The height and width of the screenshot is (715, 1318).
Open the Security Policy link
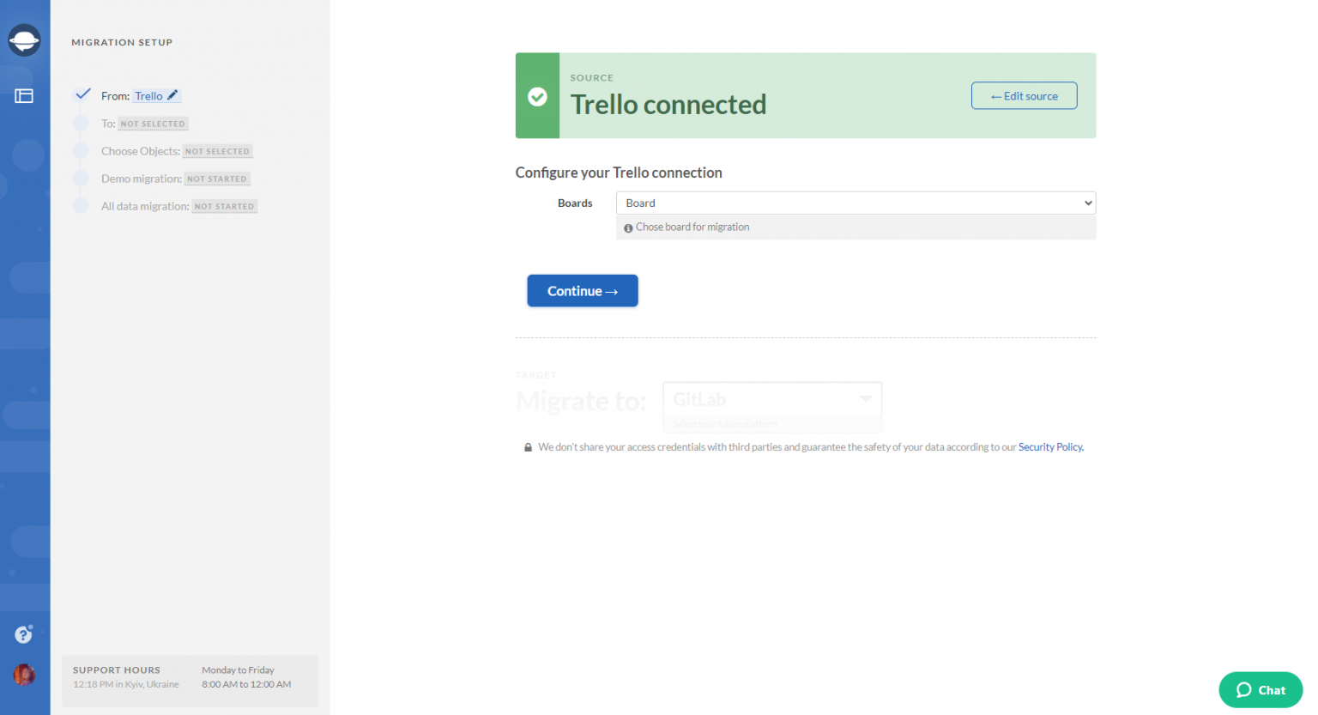tap(1050, 447)
